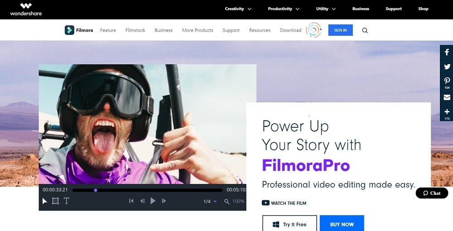The height and width of the screenshot is (231, 453).
Task: Click the Filmora brand text
Action: pos(84,30)
